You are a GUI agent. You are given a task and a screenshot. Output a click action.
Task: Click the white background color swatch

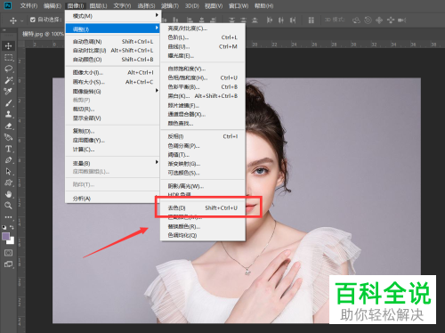point(12,241)
